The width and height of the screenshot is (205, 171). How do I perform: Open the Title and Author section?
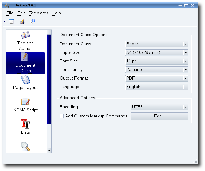pos(25,41)
